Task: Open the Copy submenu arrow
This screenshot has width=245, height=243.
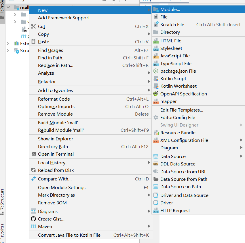Action: pos(149,34)
